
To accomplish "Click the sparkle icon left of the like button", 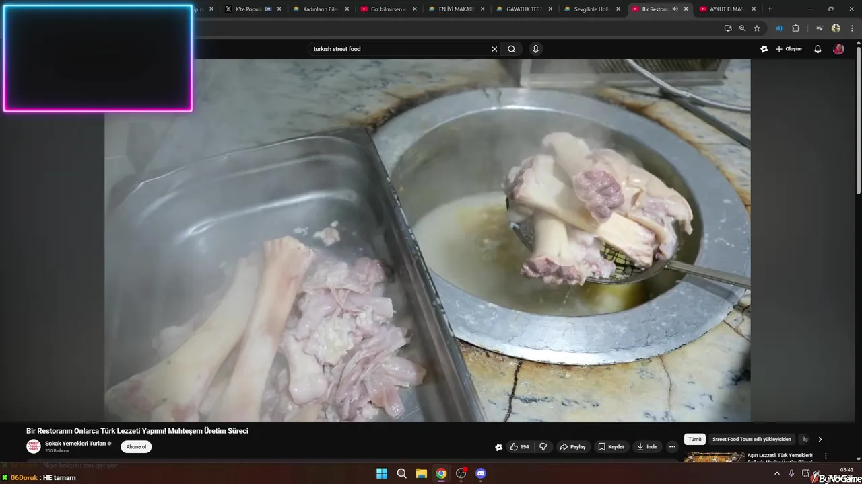I will coord(499,447).
